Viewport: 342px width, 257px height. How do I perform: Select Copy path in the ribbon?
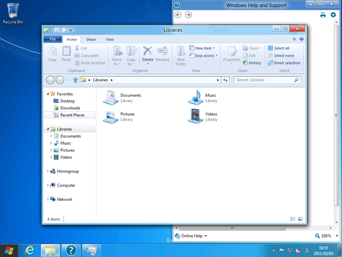(86, 56)
